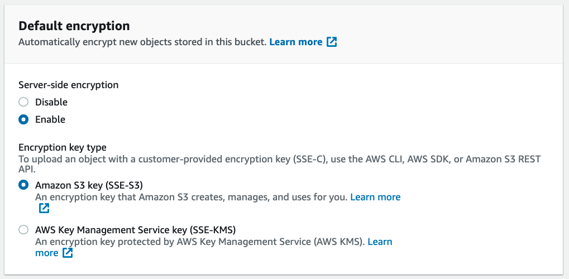Choose the AWS KMS key radio button
This screenshot has width=569, height=279.
coord(23,229)
